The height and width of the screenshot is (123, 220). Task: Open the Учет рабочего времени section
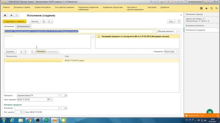point(64,7)
